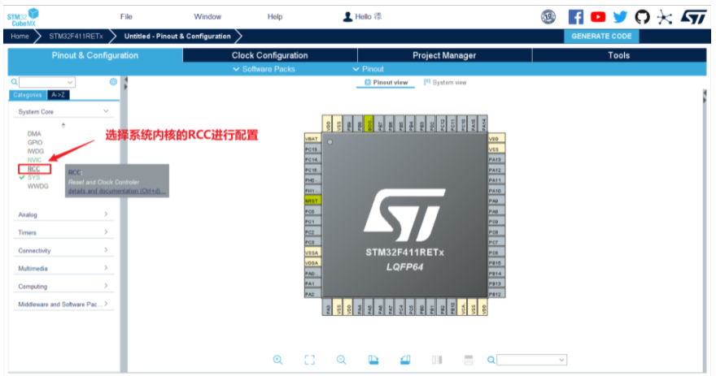Click the Pinout view icon
The height and width of the screenshot is (376, 716).
368,83
